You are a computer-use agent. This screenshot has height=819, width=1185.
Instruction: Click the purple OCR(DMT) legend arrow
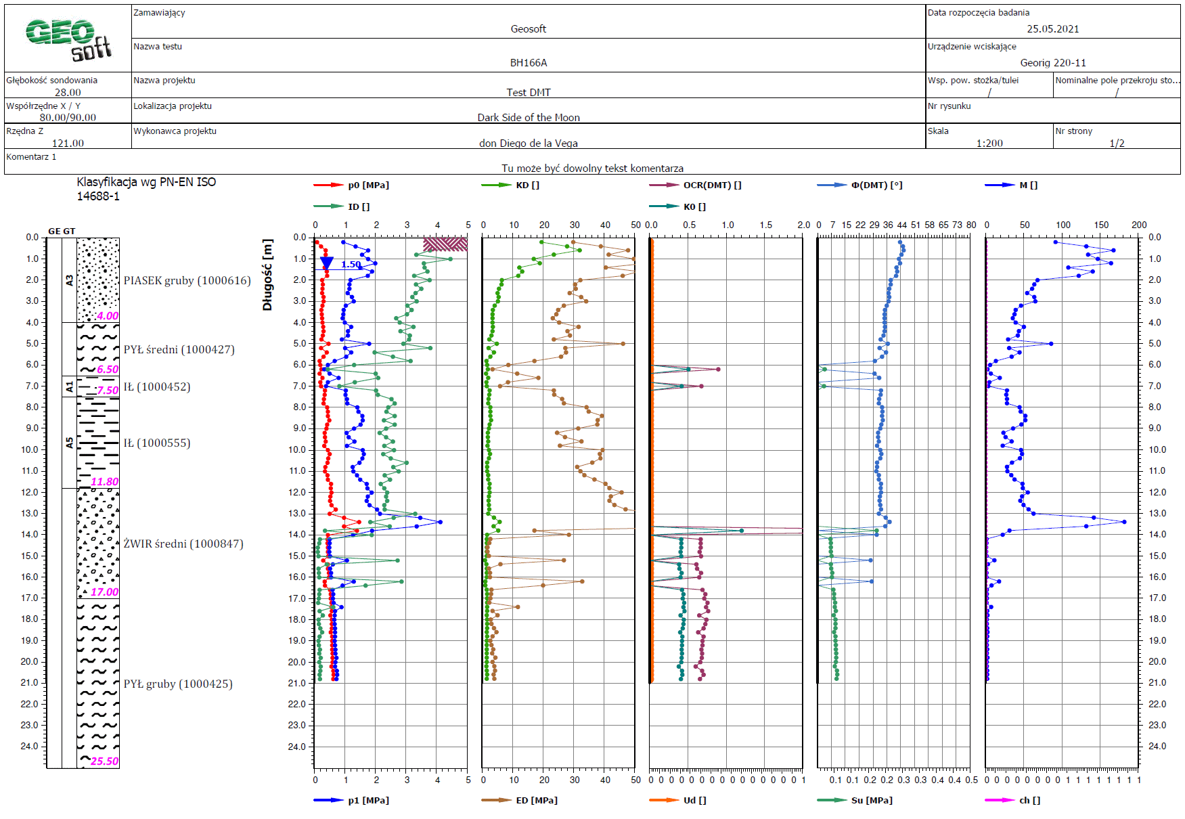click(x=664, y=185)
